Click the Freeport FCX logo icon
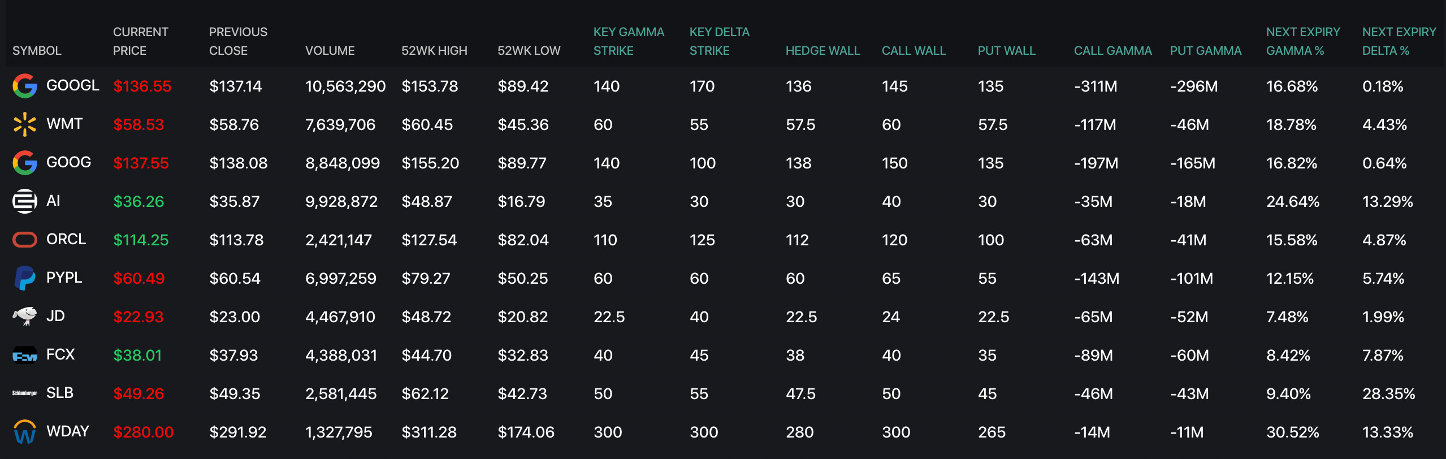 coord(25,356)
